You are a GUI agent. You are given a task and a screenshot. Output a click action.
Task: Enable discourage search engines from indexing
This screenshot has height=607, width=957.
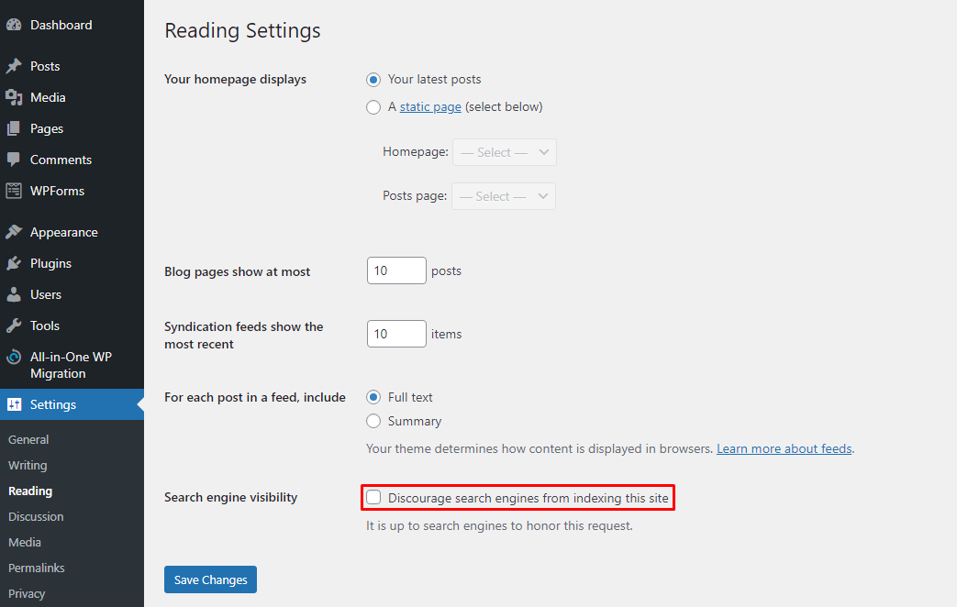[x=373, y=496]
